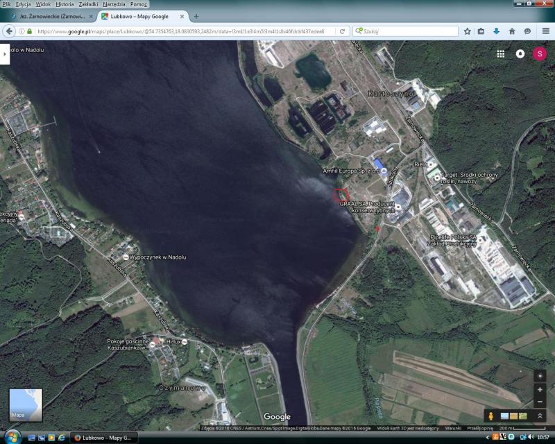
Task: Open the volume control in the system tray
Action: pyautogui.click(x=529, y=438)
